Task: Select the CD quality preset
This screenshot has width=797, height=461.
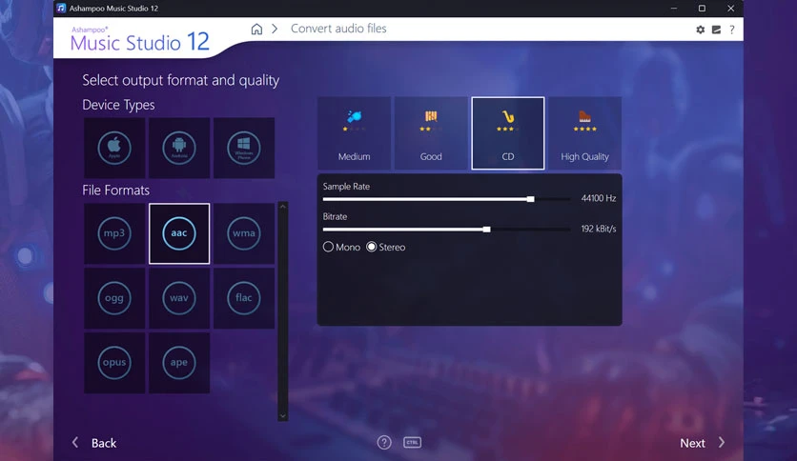Action: (508, 133)
